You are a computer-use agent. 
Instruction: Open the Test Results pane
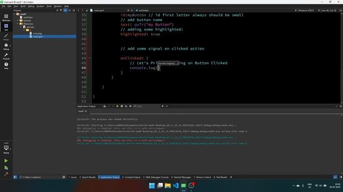[x=220, y=177]
